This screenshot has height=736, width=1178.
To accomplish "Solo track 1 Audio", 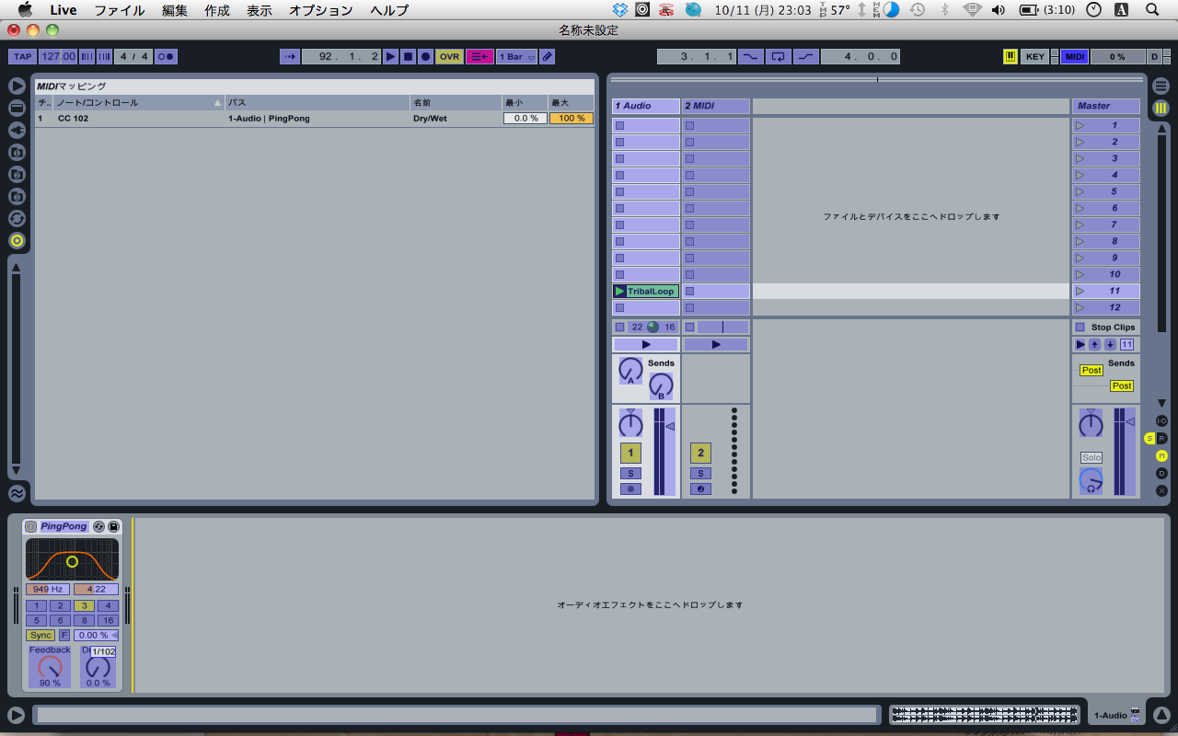I will pos(630,474).
